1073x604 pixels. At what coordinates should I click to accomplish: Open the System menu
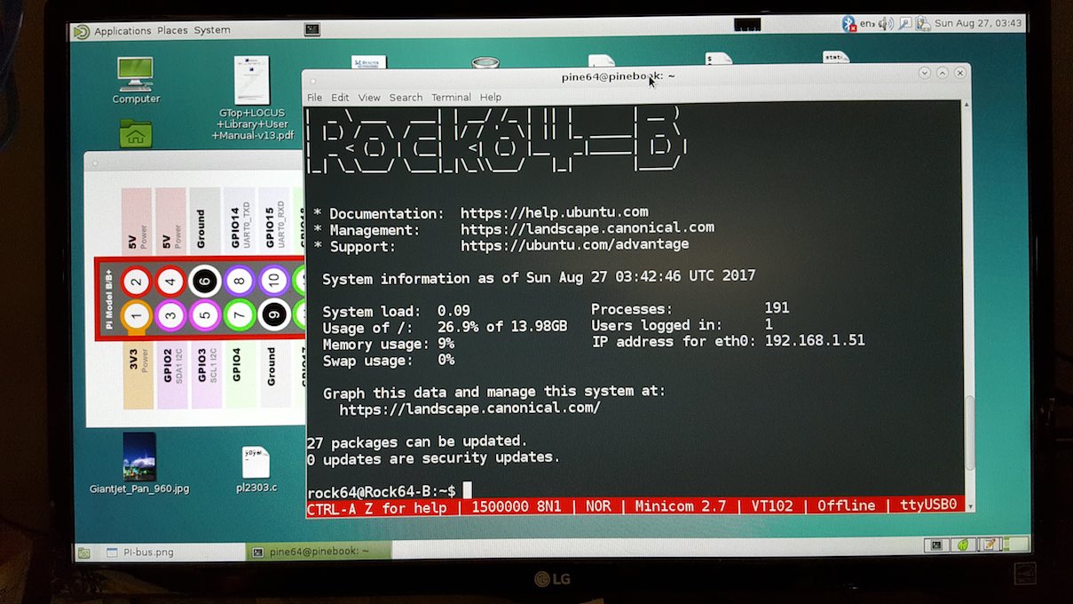[x=212, y=30]
